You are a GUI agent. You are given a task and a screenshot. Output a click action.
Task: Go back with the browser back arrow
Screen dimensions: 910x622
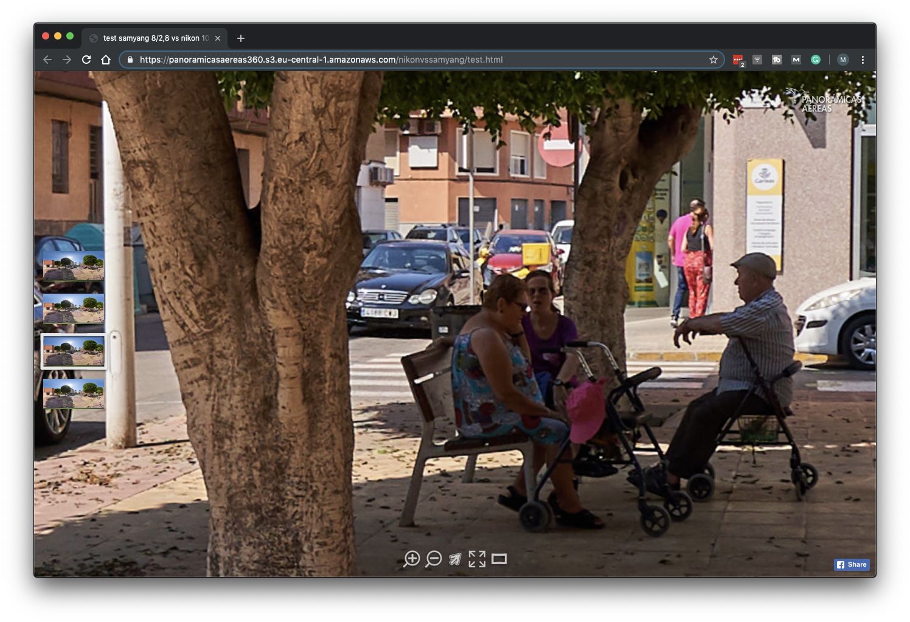[x=47, y=60]
